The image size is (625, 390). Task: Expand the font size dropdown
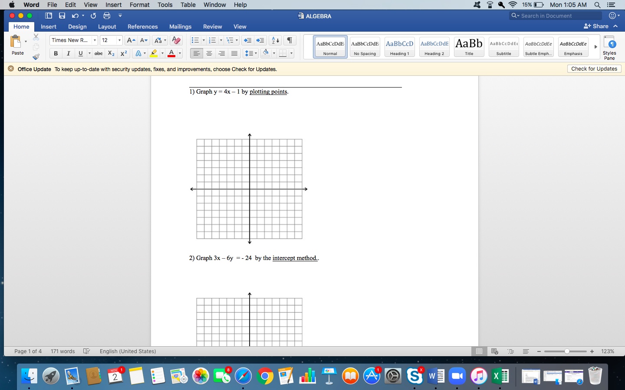pos(119,40)
